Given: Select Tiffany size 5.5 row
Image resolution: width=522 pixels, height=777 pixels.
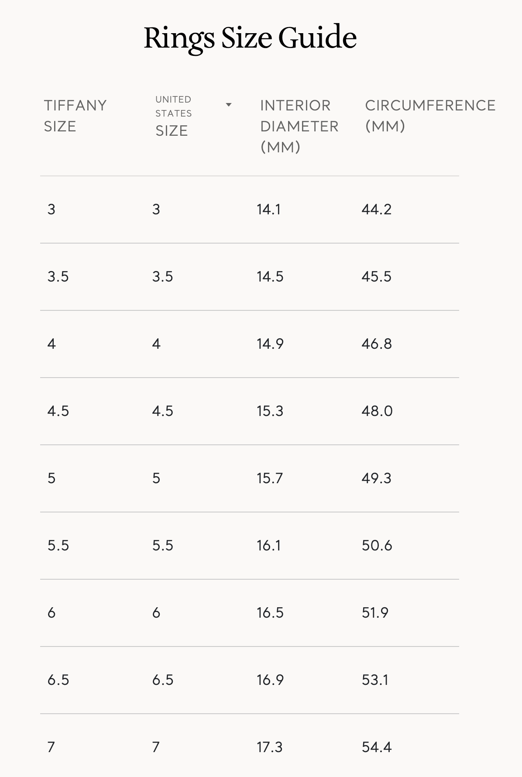Looking at the screenshot, I should pyautogui.click(x=250, y=546).
